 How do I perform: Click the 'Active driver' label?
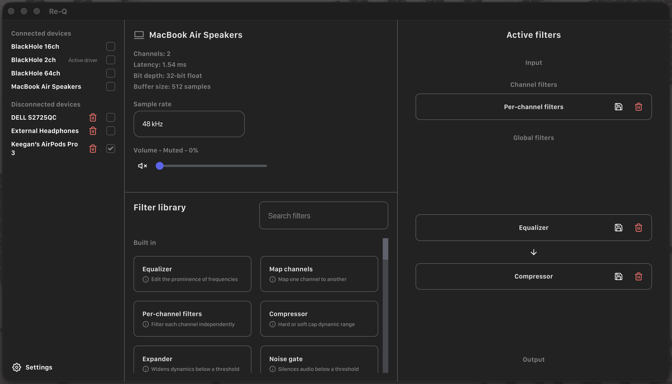tap(83, 60)
